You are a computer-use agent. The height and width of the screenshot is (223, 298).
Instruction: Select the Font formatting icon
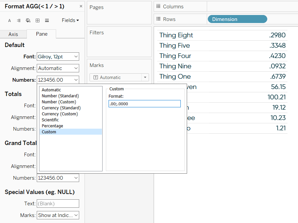(x=9, y=20)
